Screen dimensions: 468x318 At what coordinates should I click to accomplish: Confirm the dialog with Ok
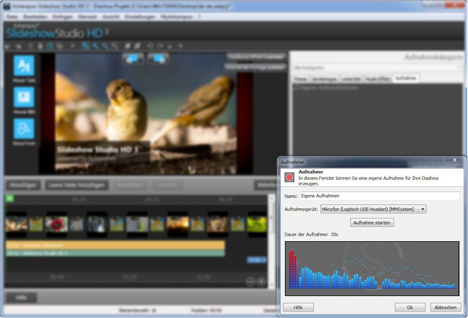point(409,307)
